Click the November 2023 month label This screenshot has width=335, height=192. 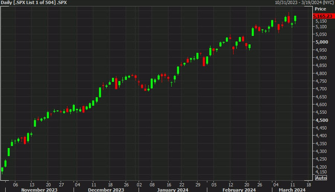39,190
